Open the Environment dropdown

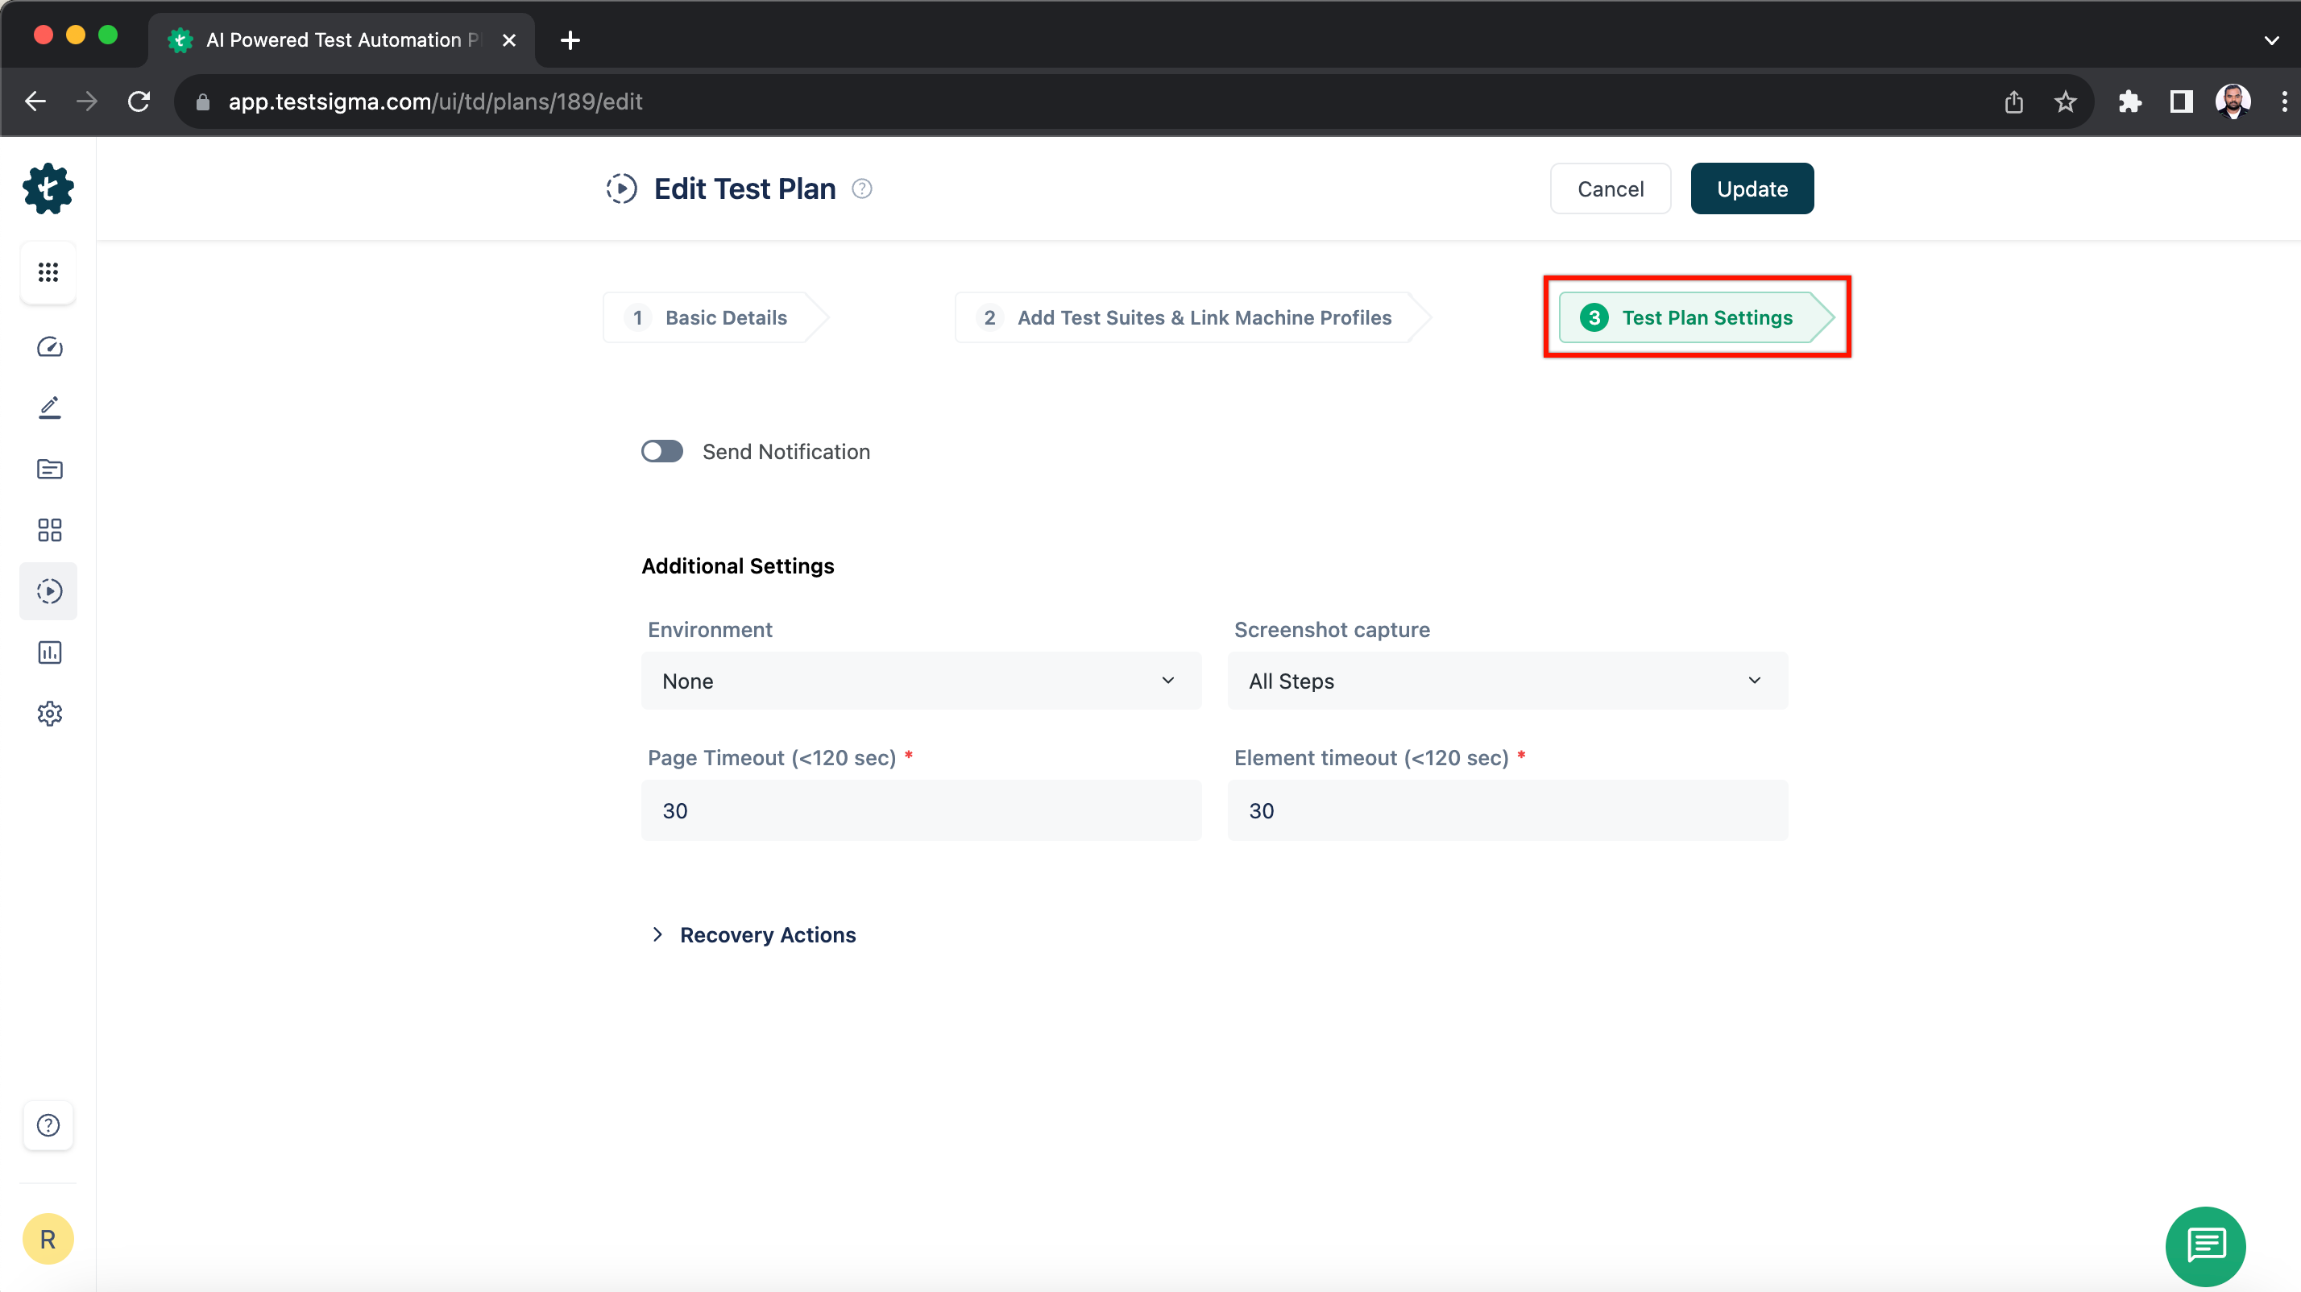[920, 681]
